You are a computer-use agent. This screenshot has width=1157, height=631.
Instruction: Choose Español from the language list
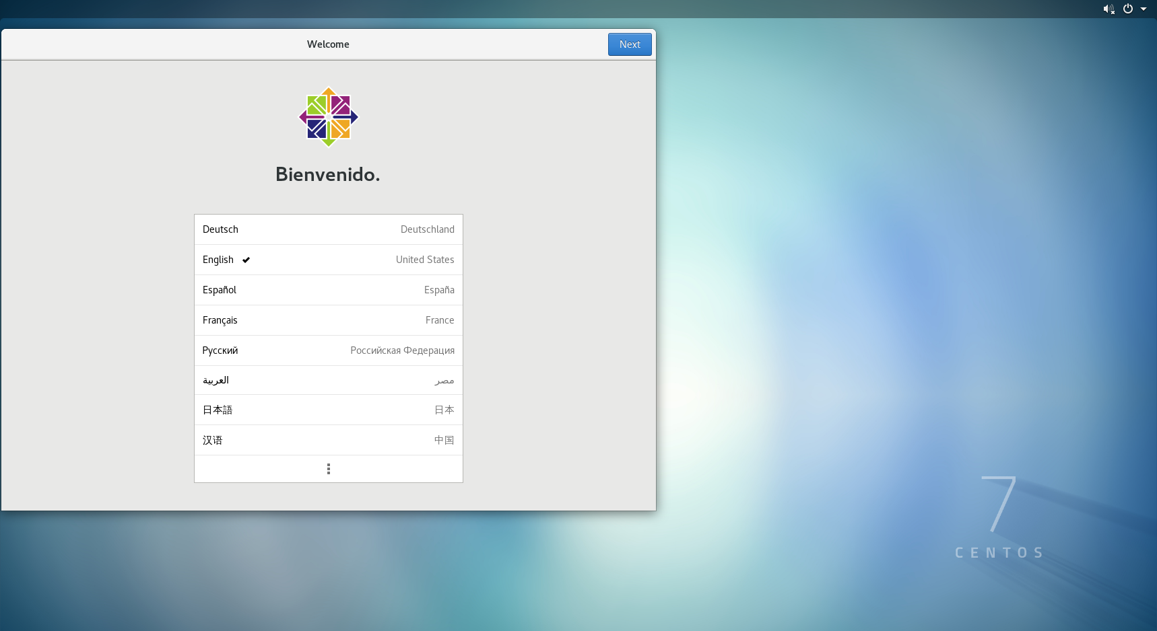[x=329, y=290]
